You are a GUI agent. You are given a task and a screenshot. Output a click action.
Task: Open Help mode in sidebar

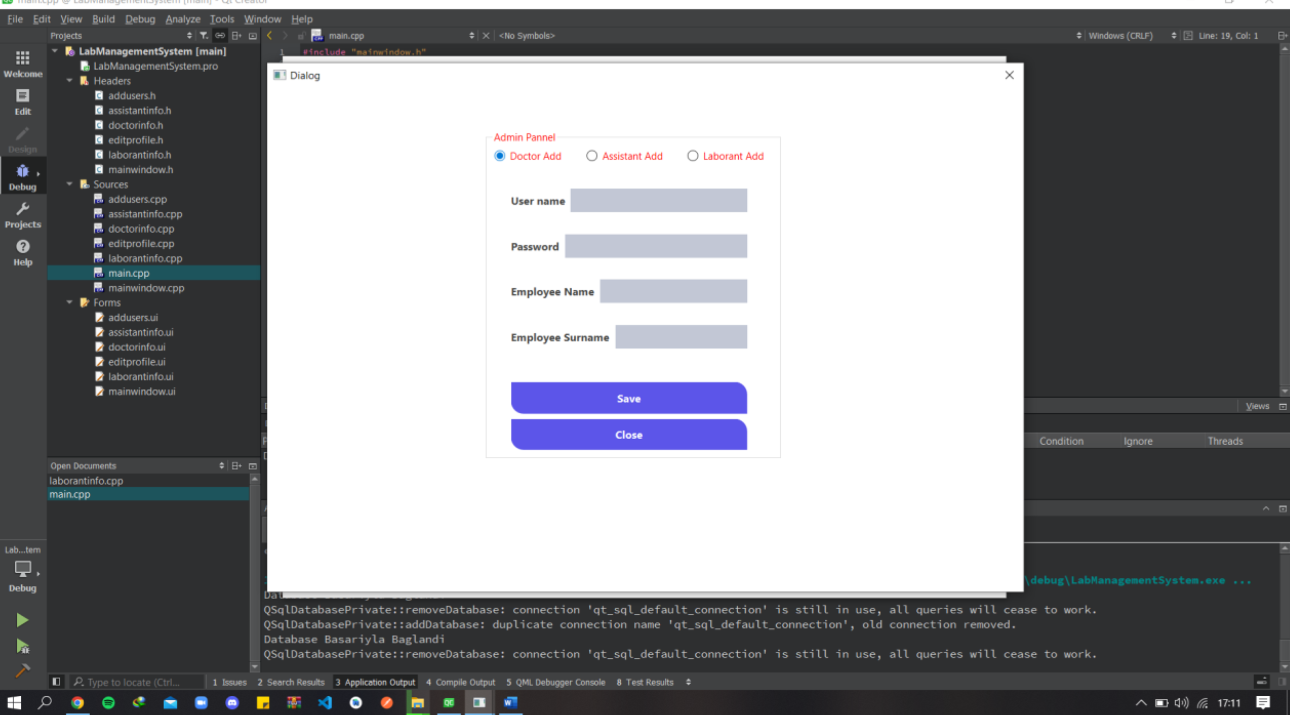click(x=22, y=253)
